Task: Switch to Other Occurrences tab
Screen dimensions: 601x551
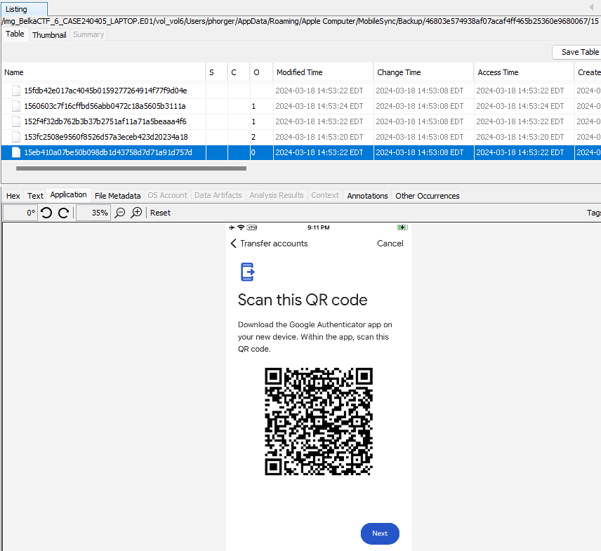Action: pyautogui.click(x=428, y=196)
